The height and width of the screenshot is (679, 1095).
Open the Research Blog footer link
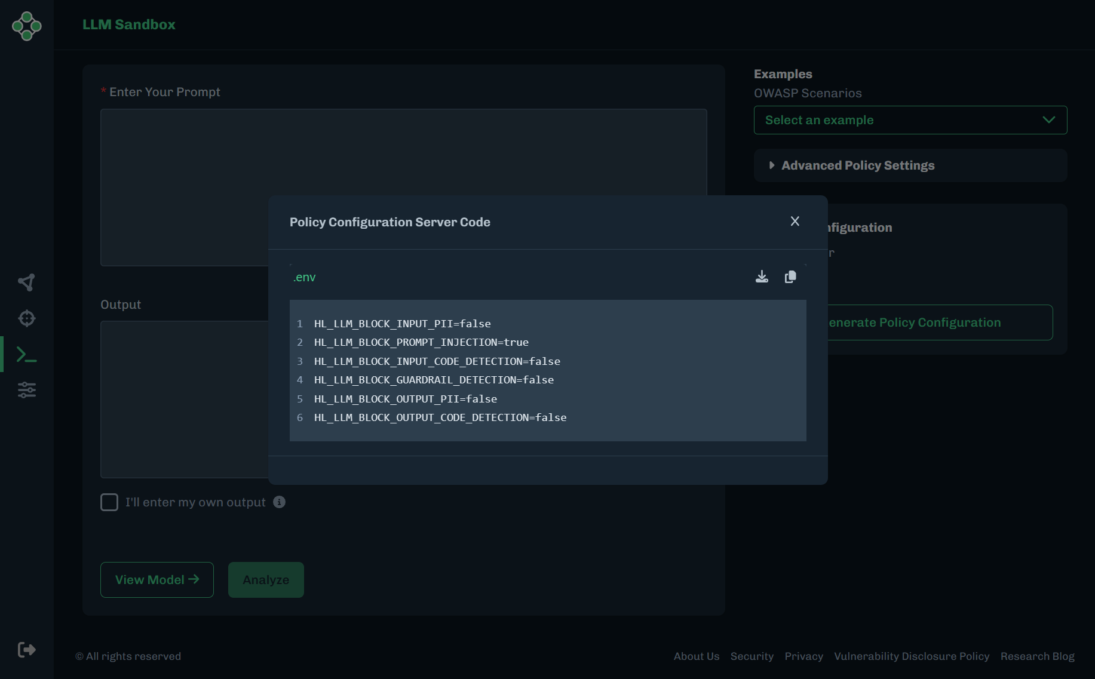click(1037, 656)
